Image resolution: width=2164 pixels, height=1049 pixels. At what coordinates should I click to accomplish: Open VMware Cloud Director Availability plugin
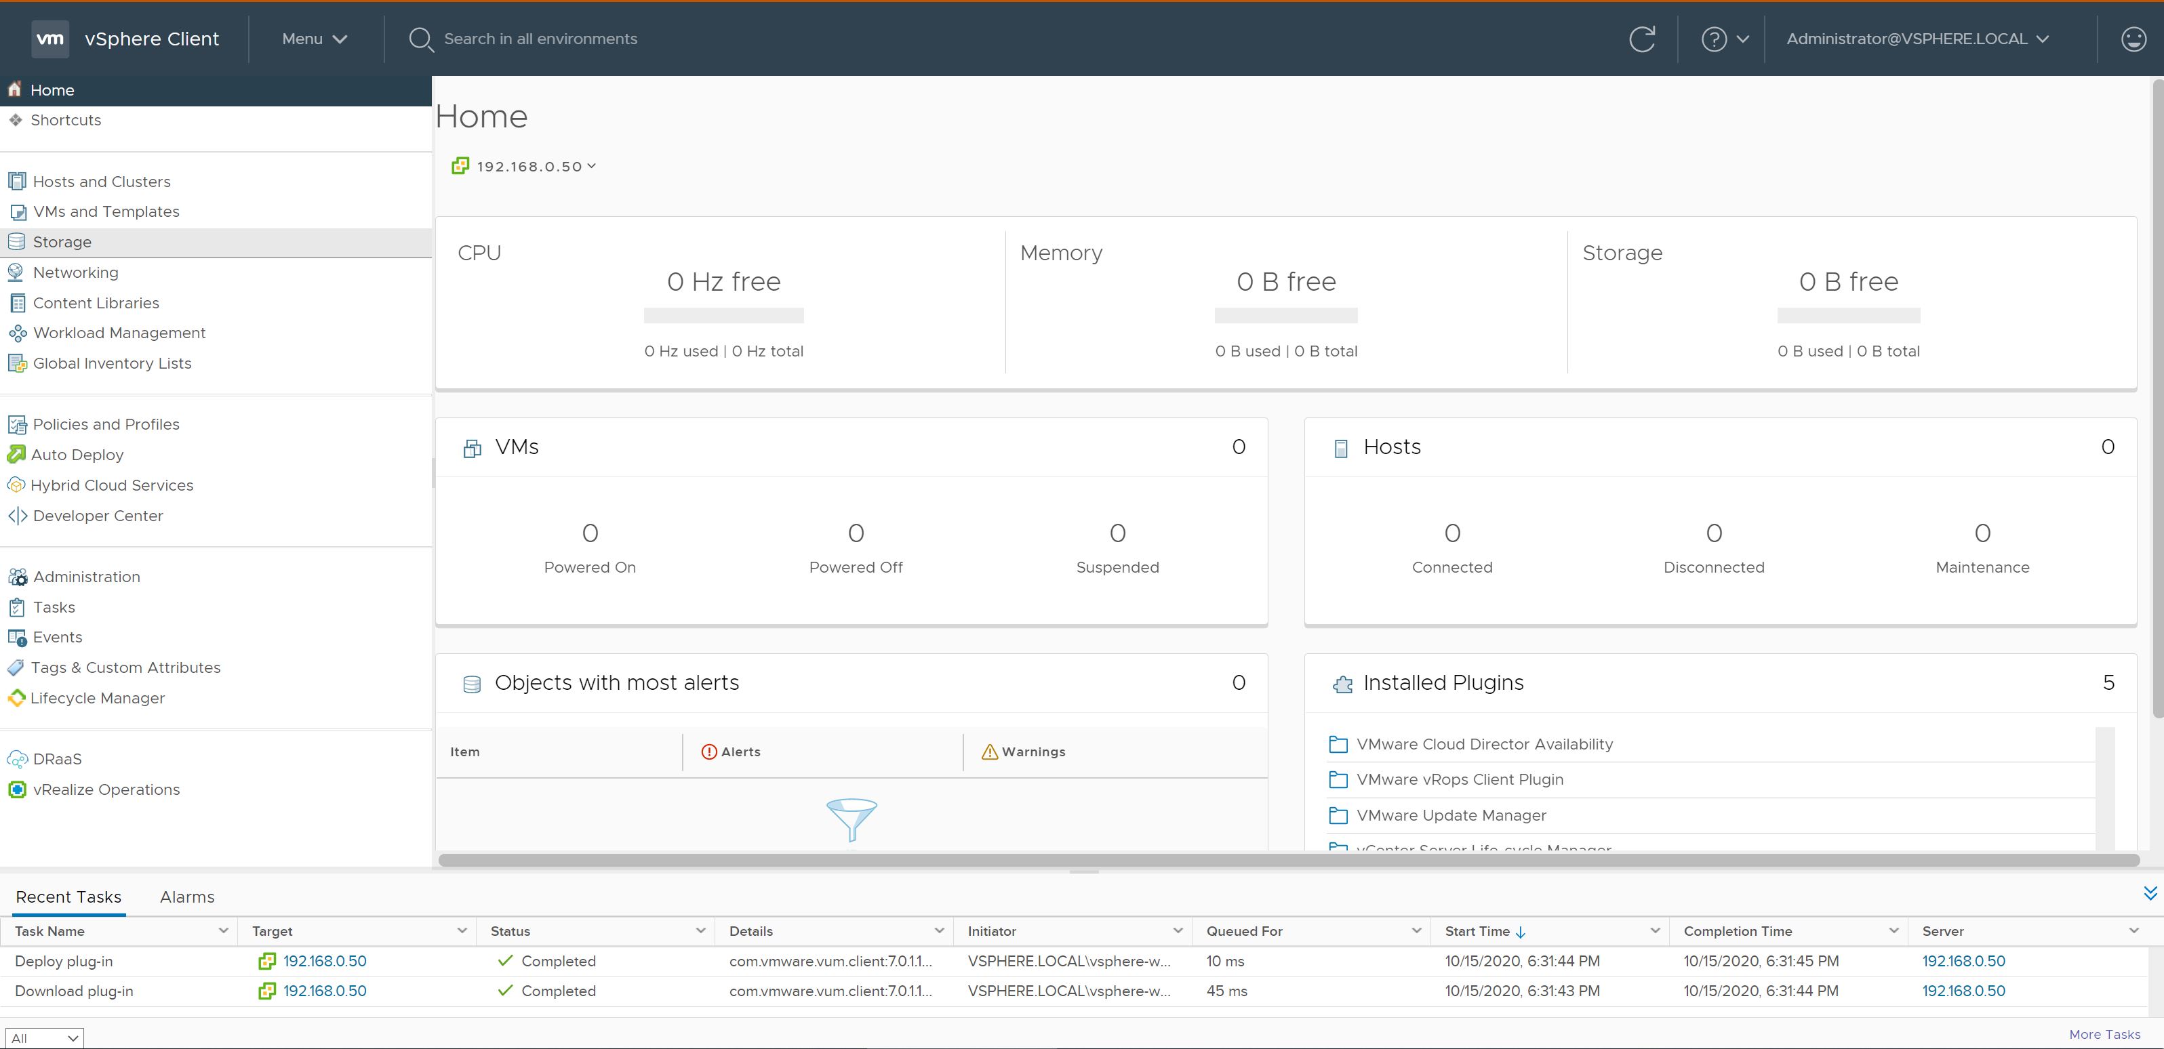[1485, 744]
